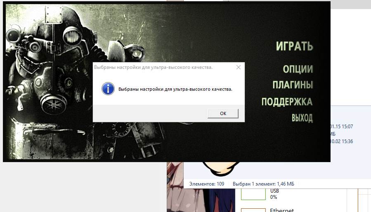Select ИГРАТЬ in the launcher menu
Viewport: 371px width, 212px height.
(294, 46)
